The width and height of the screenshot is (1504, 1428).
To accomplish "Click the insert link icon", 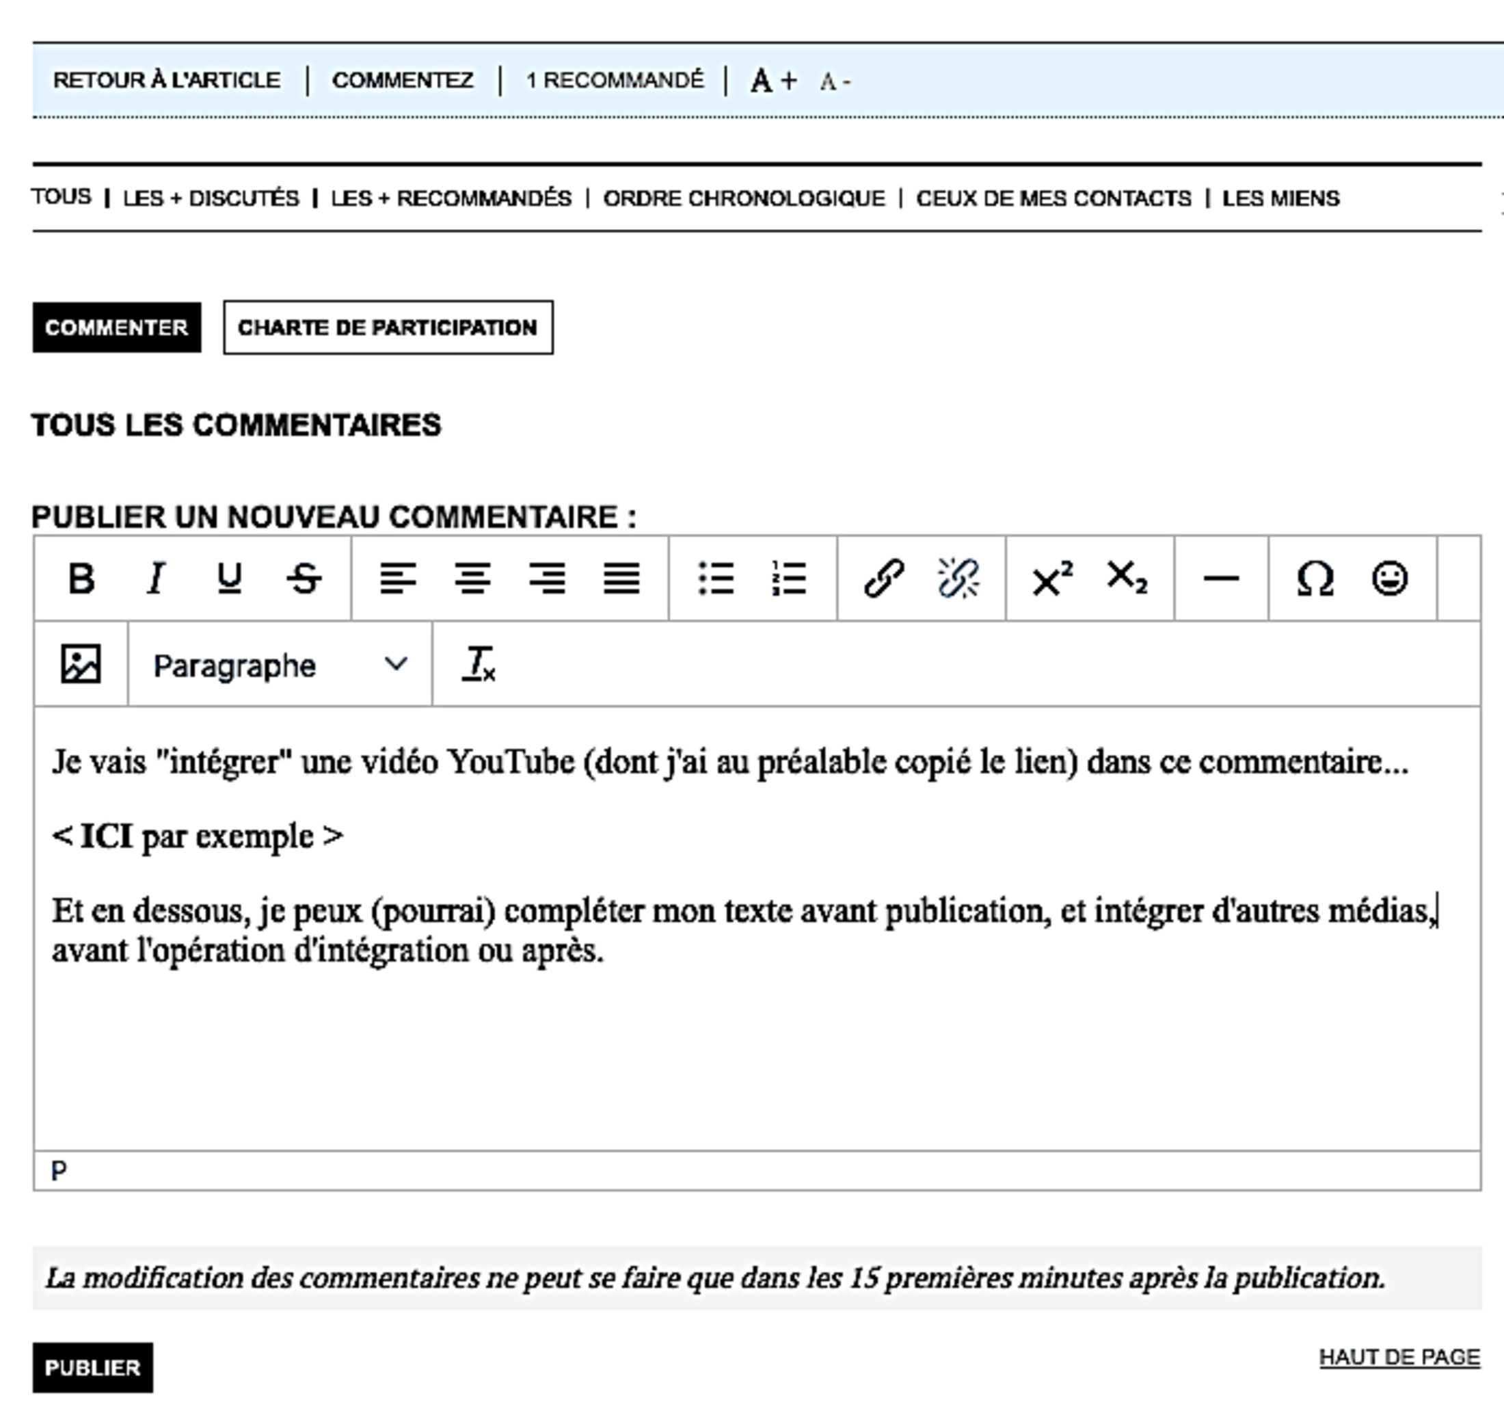I will click(884, 579).
